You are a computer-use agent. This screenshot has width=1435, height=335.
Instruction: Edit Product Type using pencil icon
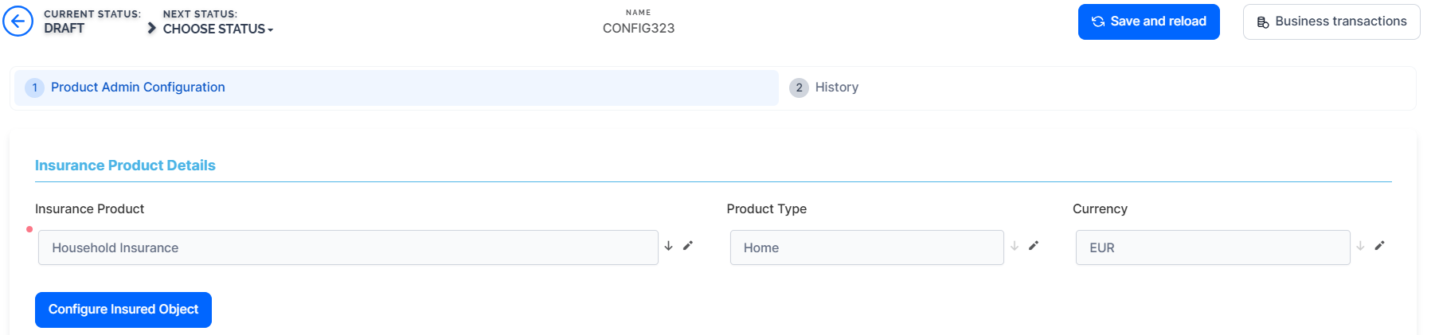tap(1034, 246)
